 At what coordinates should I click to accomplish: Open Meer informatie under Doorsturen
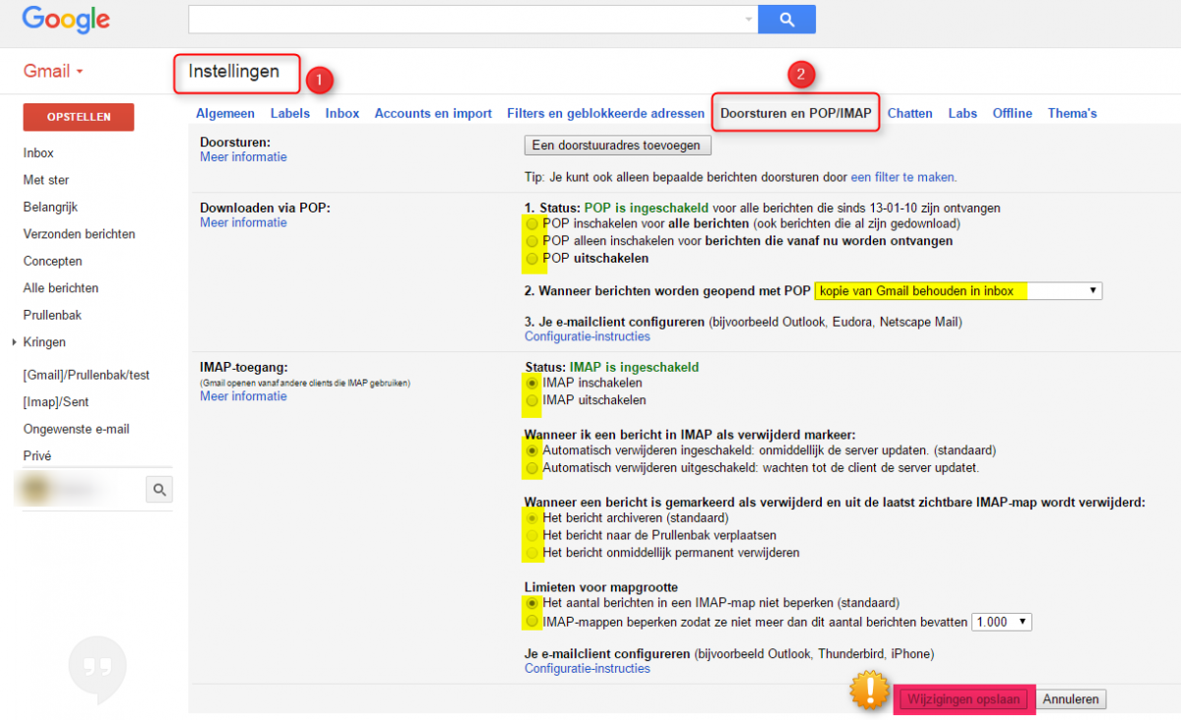(243, 156)
